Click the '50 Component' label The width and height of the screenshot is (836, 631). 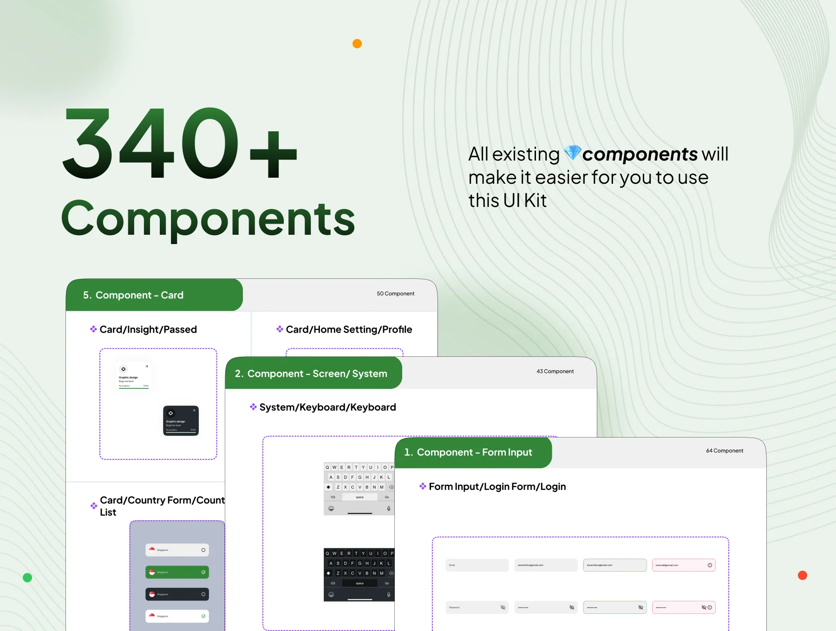[396, 294]
